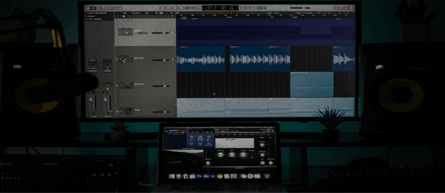Screen dimensions: 445x193
Task: Open Photoshop from the laptop dock
Action: click(x=199, y=176)
